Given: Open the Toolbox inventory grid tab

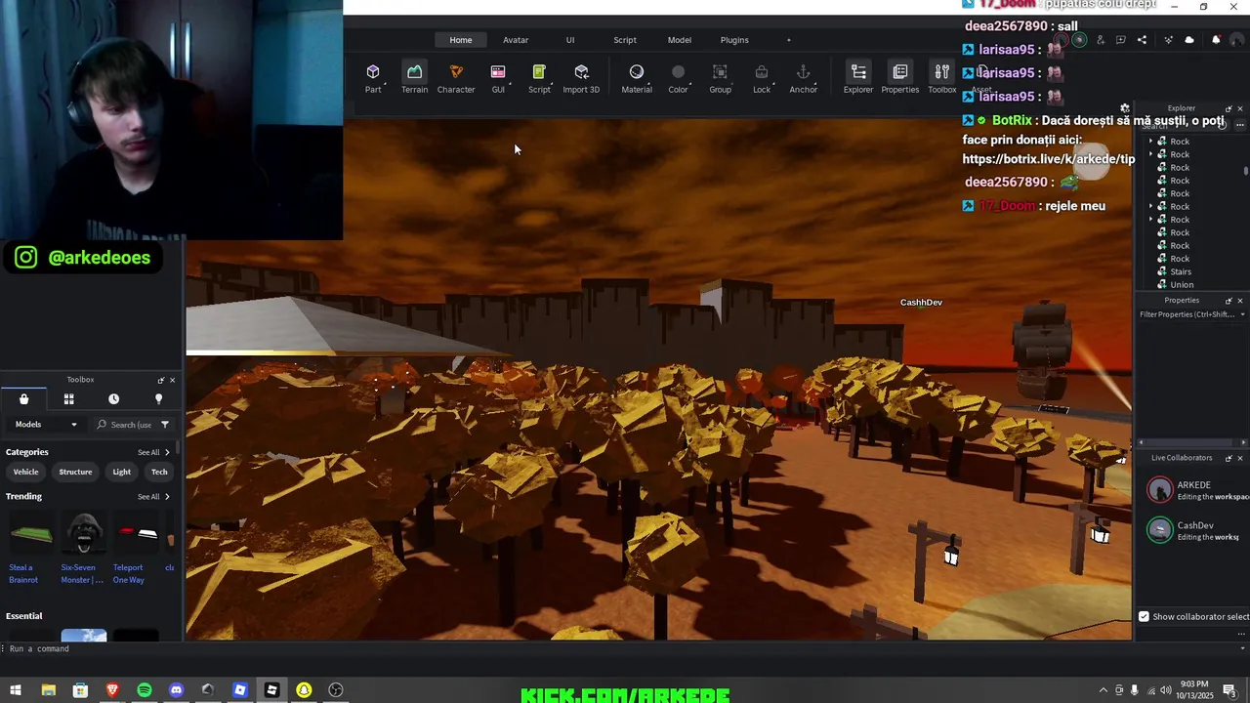Looking at the screenshot, I should tap(68, 398).
